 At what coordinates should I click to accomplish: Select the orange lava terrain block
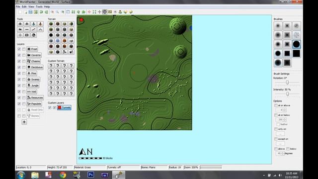[64, 41]
